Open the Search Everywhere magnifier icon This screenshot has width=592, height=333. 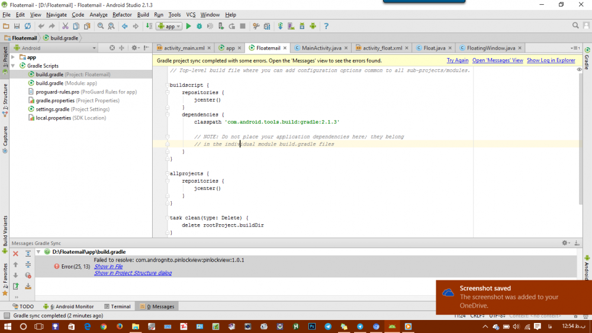[x=575, y=25]
